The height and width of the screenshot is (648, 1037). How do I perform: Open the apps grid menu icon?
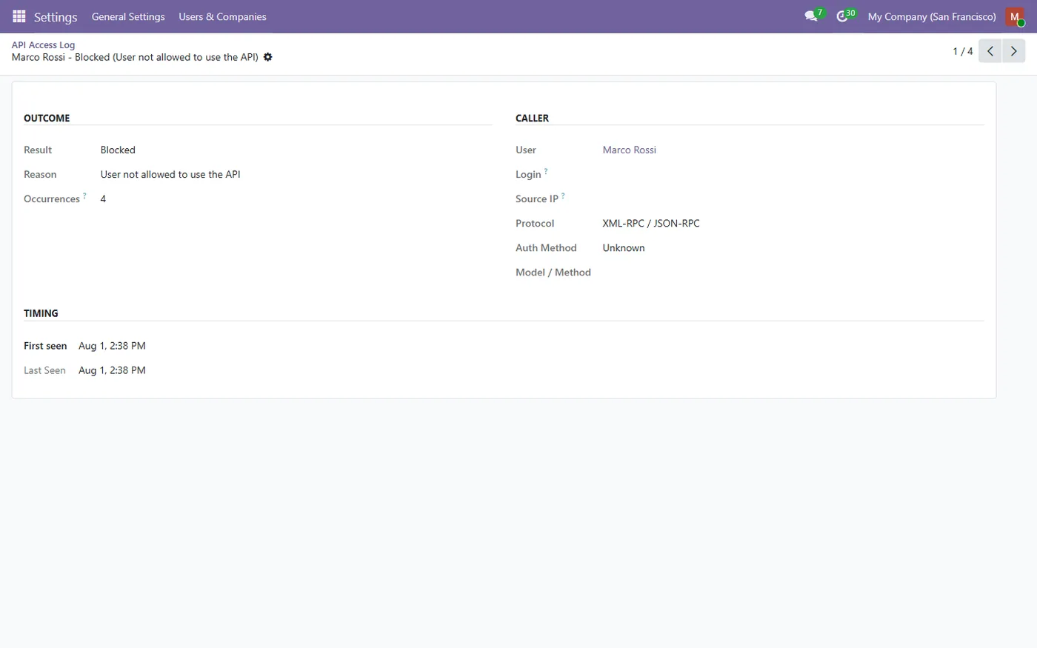[x=19, y=16]
